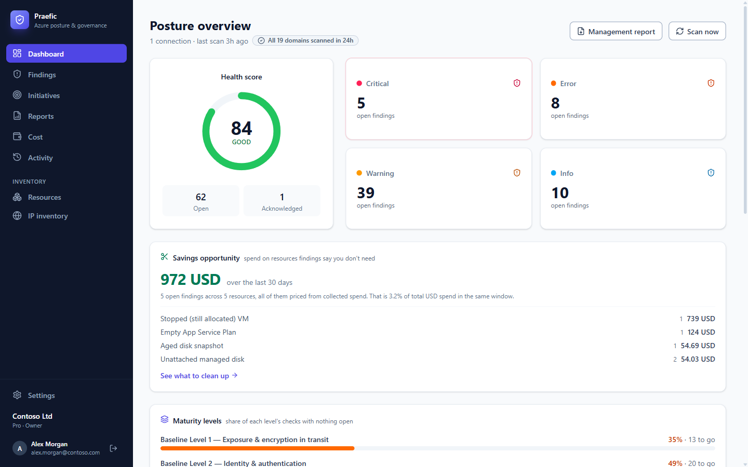This screenshot has height=467, width=748.
Task: Click the Initiatives target icon
Action: tap(17, 95)
